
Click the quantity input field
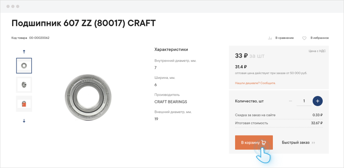[304, 101]
